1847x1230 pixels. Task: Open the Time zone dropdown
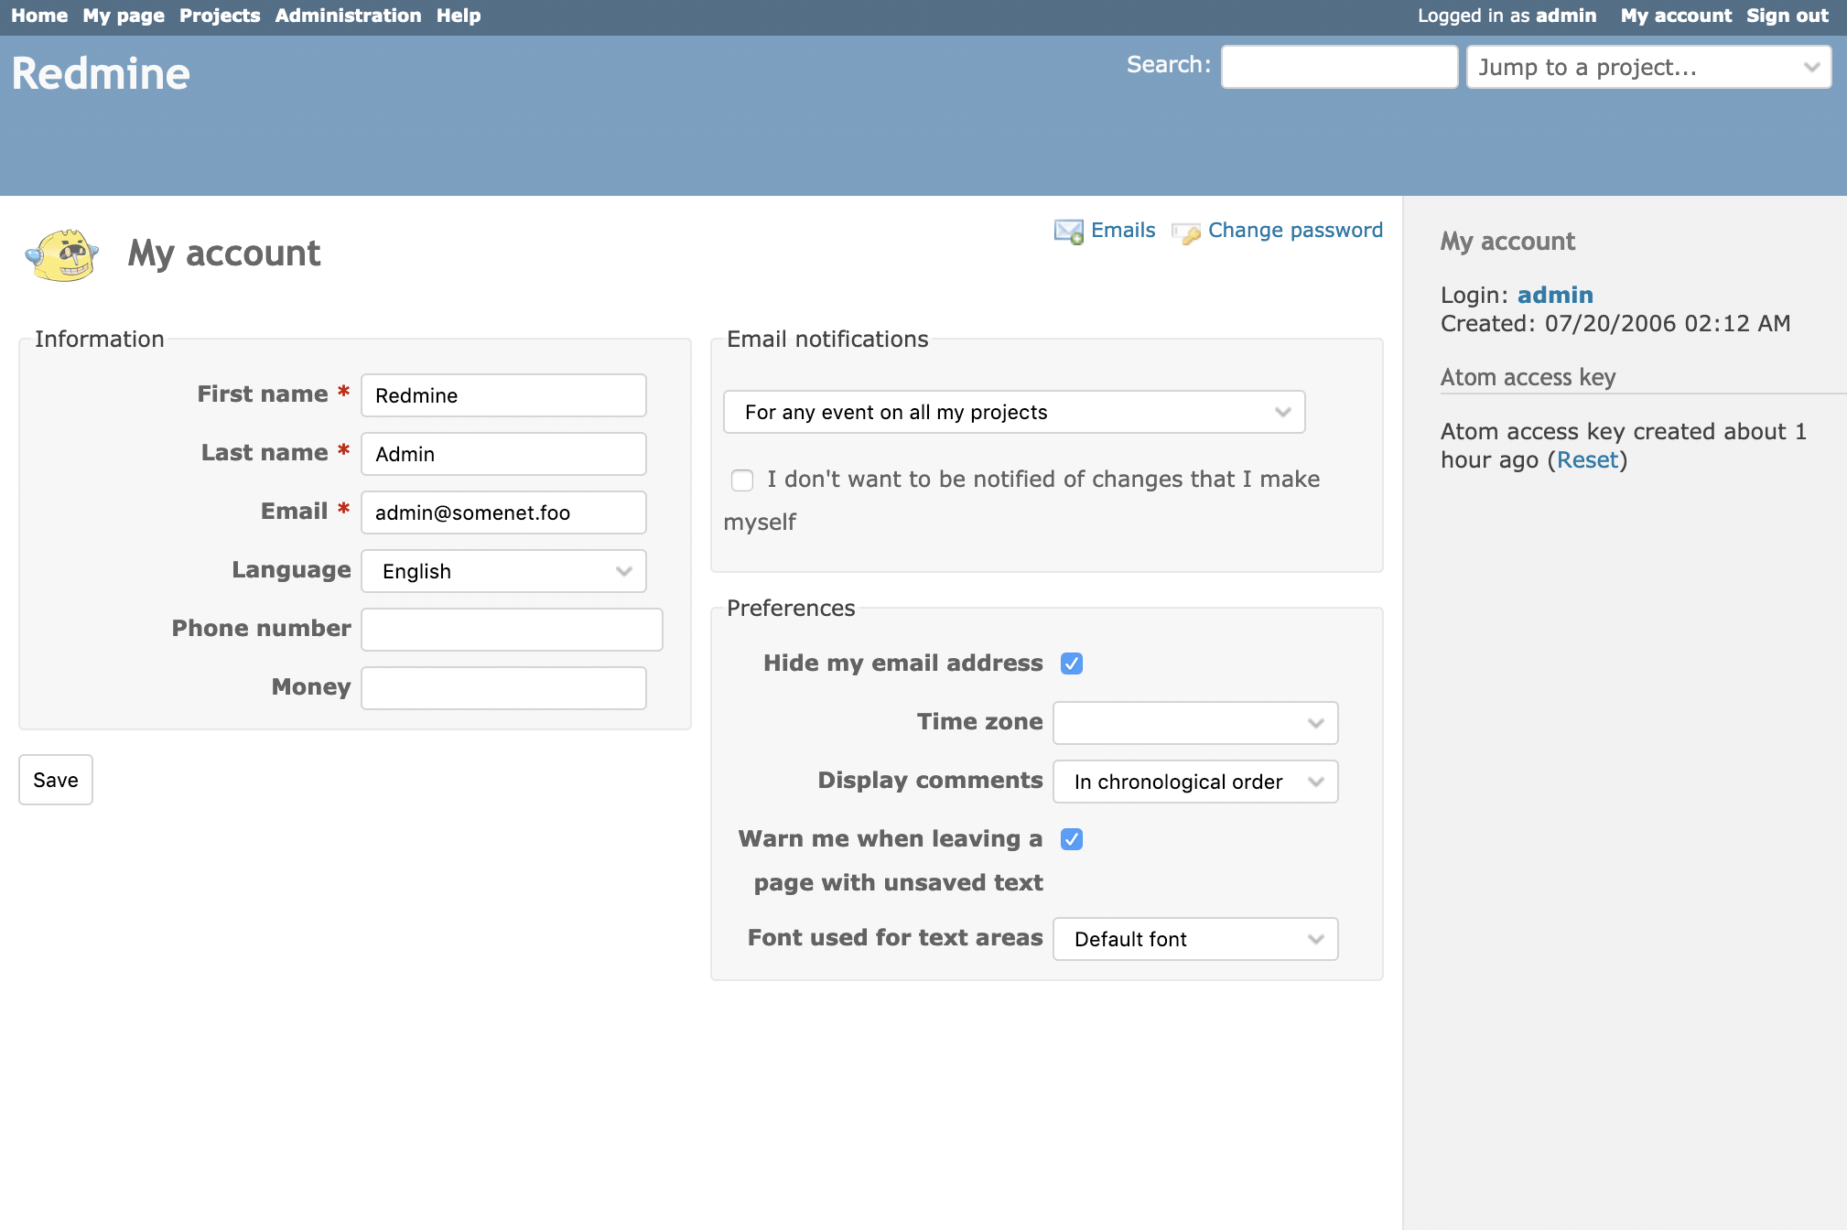click(x=1195, y=723)
